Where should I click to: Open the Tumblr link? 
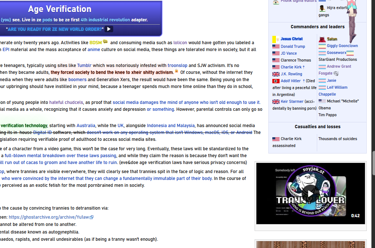pos(84,66)
